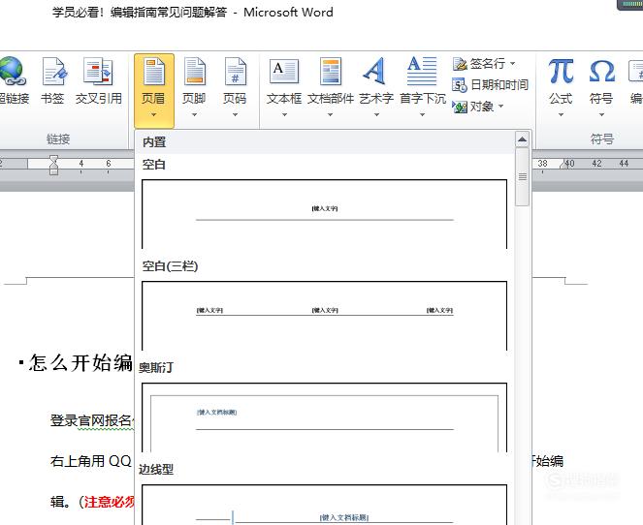Insert a Bookmark via 书签 icon
The width and height of the screenshot is (643, 525).
tap(53, 72)
